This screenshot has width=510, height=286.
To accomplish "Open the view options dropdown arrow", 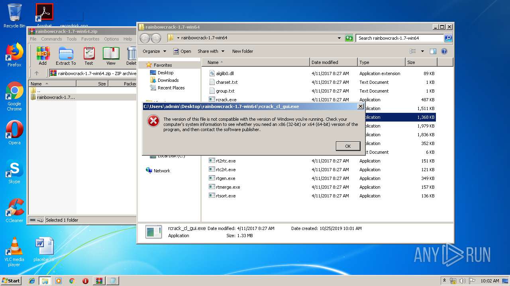I will pos(422,51).
